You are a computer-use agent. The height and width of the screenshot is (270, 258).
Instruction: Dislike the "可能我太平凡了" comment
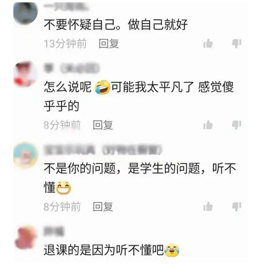coord(237,125)
